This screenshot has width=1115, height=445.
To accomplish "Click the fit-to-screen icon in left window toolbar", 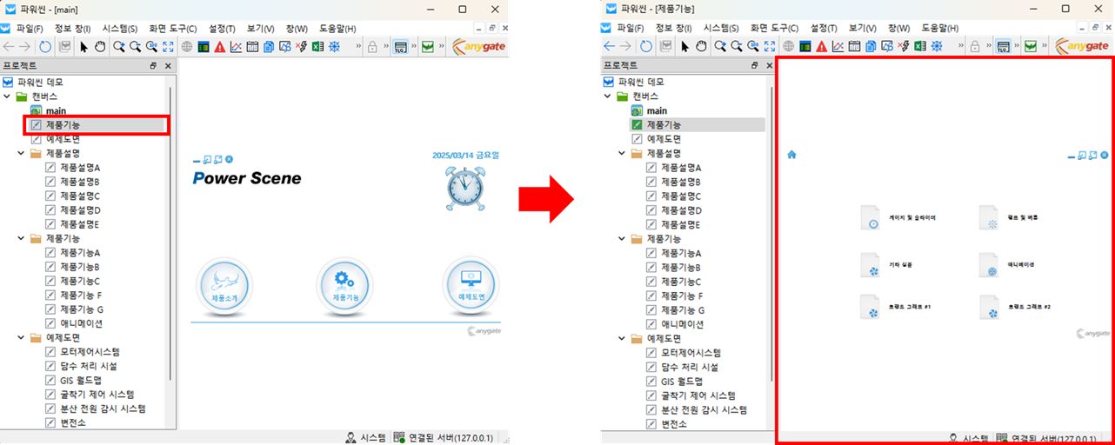I will pyautogui.click(x=168, y=47).
